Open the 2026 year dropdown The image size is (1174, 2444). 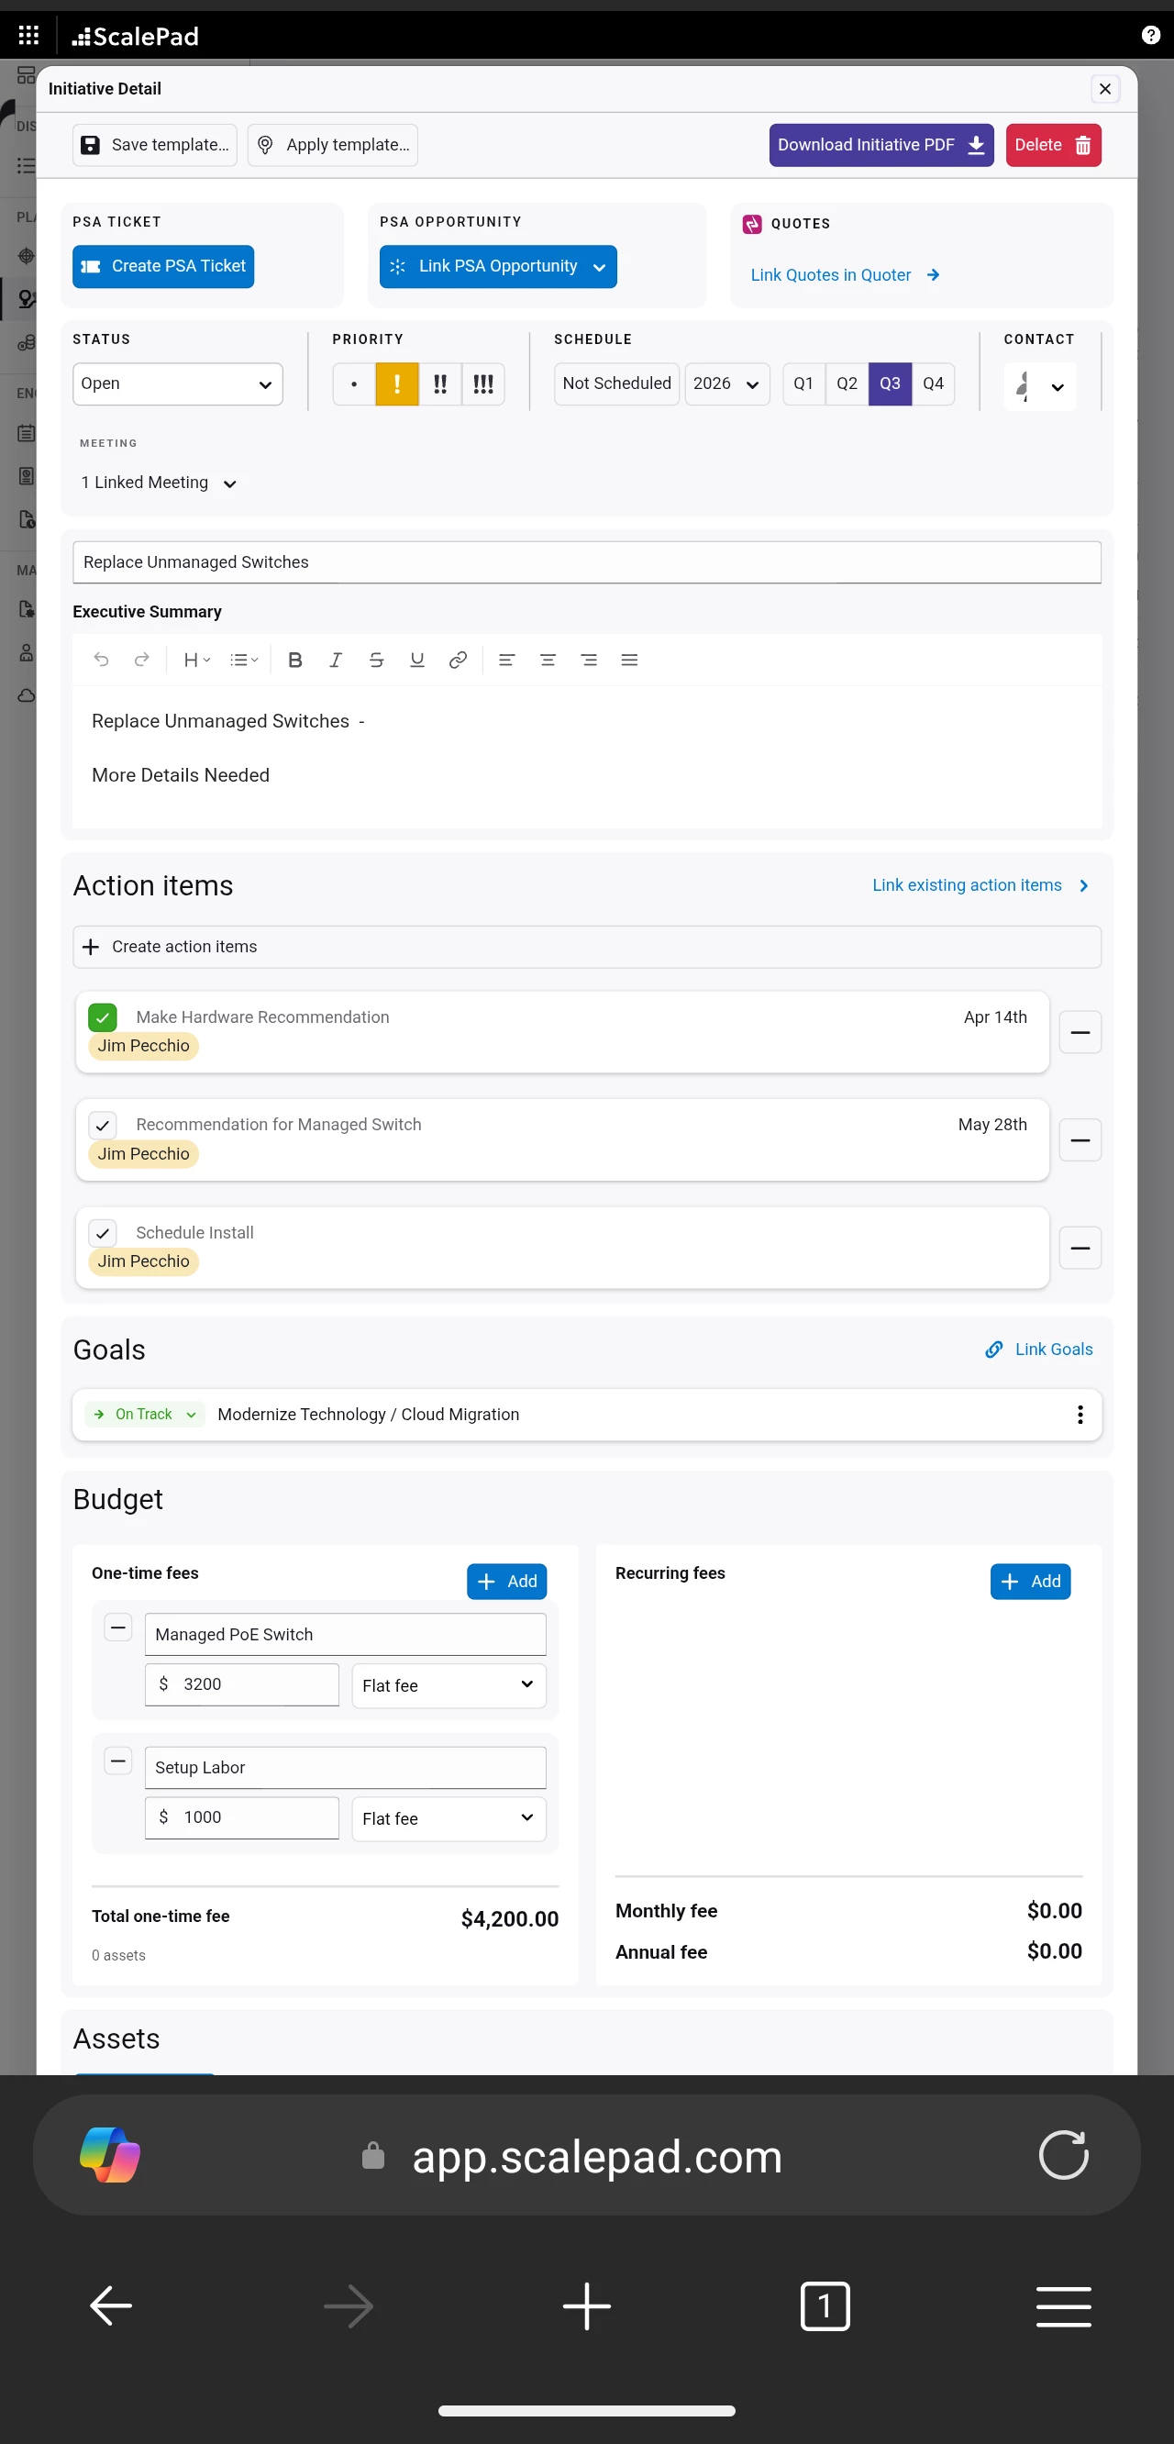coord(726,384)
